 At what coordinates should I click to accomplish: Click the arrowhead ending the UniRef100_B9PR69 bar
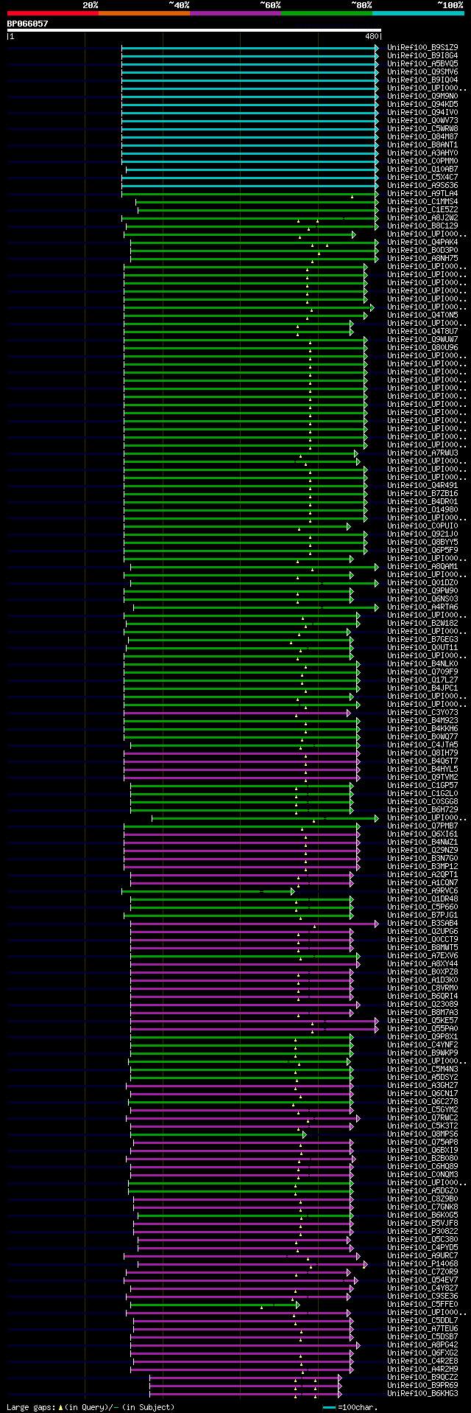click(340, 1385)
